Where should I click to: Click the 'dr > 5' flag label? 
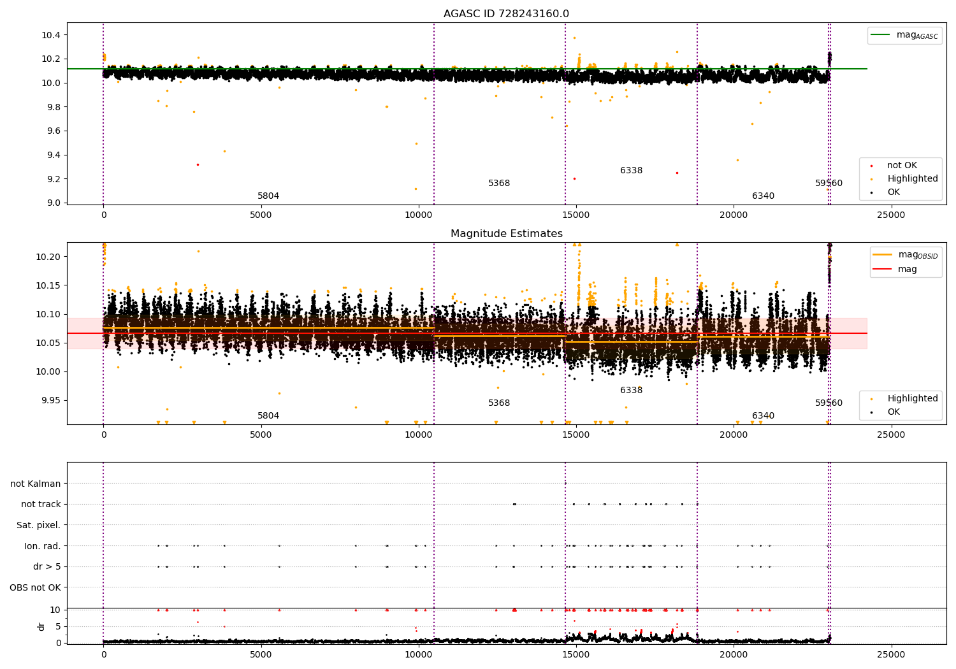tap(47, 566)
